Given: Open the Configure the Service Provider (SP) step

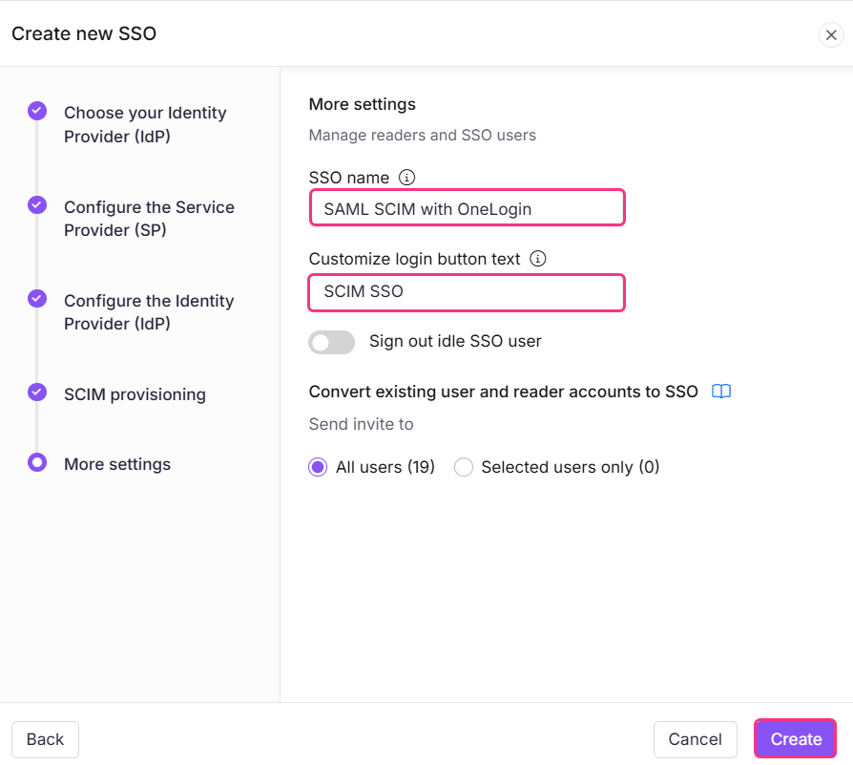Looking at the screenshot, I should (149, 219).
